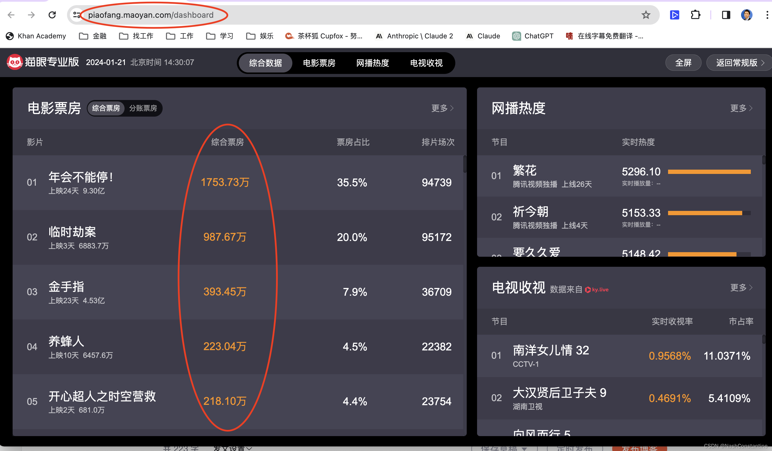772x451 pixels.
Task: Switch to the 电影票房 tab
Action: tap(319, 63)
